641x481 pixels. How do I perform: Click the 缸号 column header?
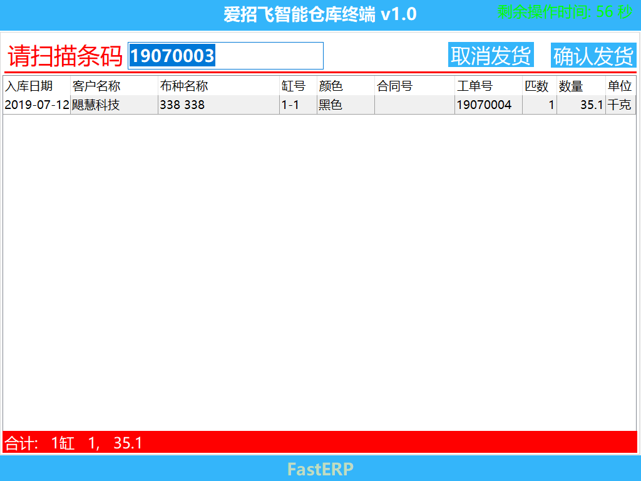pos(298,86)
